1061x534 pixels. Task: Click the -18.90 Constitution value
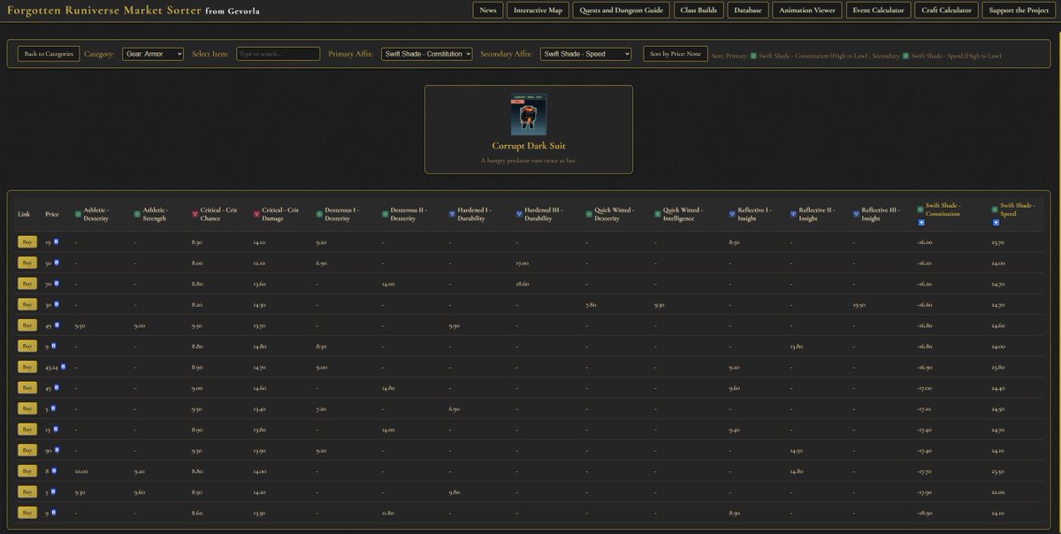tap(924, 513)
